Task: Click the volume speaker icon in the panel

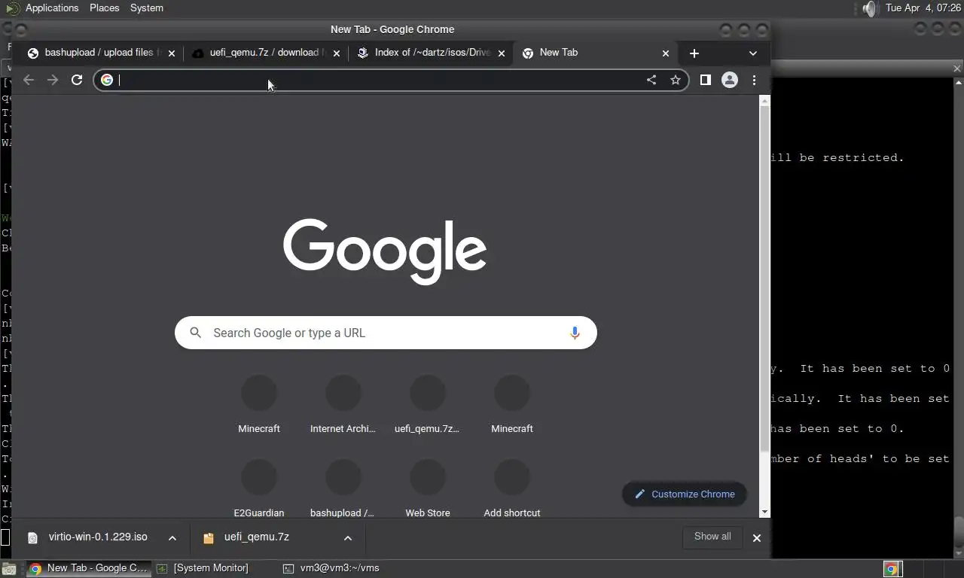Action: [870, 8]
